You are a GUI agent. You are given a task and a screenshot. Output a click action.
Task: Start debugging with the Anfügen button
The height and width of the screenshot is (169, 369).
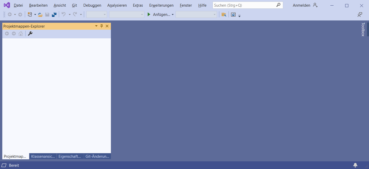click(x=159, y=14)
